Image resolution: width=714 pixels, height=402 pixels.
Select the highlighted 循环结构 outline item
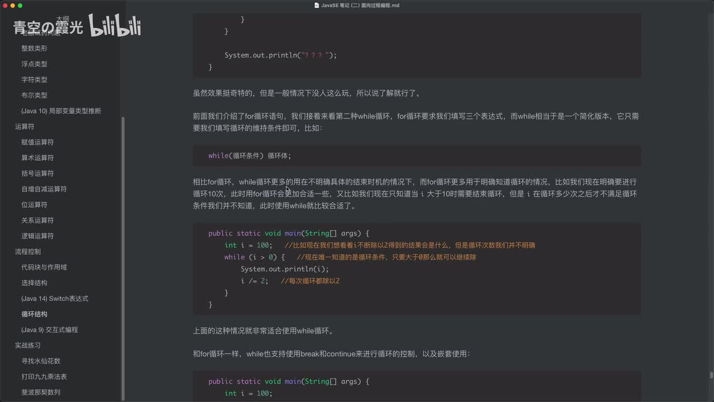click(35, 314)
